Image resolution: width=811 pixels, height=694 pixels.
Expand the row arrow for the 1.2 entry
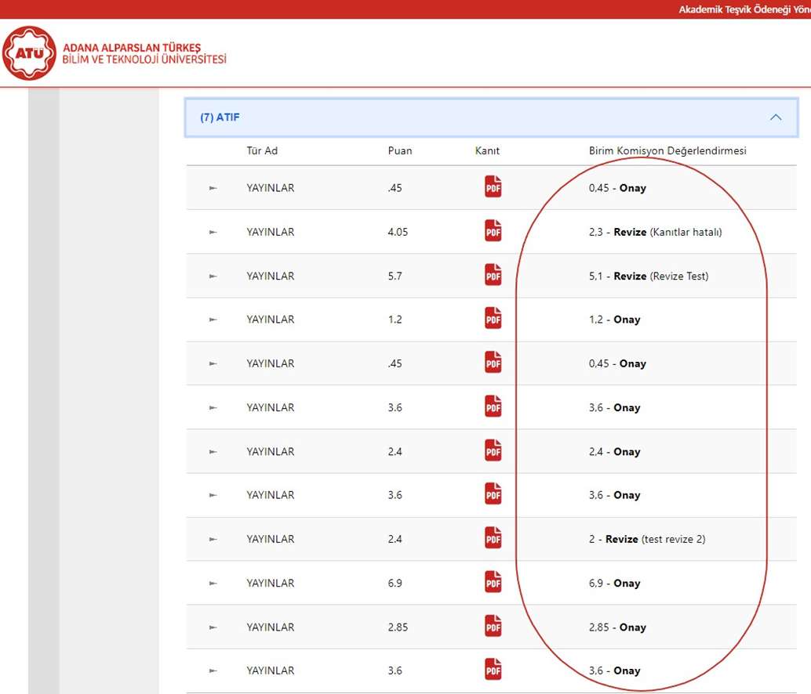pos(213,320)
